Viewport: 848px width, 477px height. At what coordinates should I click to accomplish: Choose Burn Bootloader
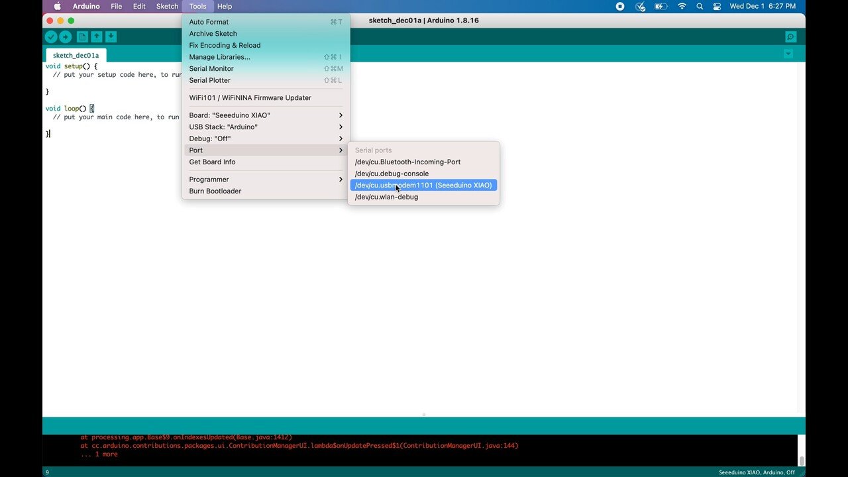tap(266, 191)
